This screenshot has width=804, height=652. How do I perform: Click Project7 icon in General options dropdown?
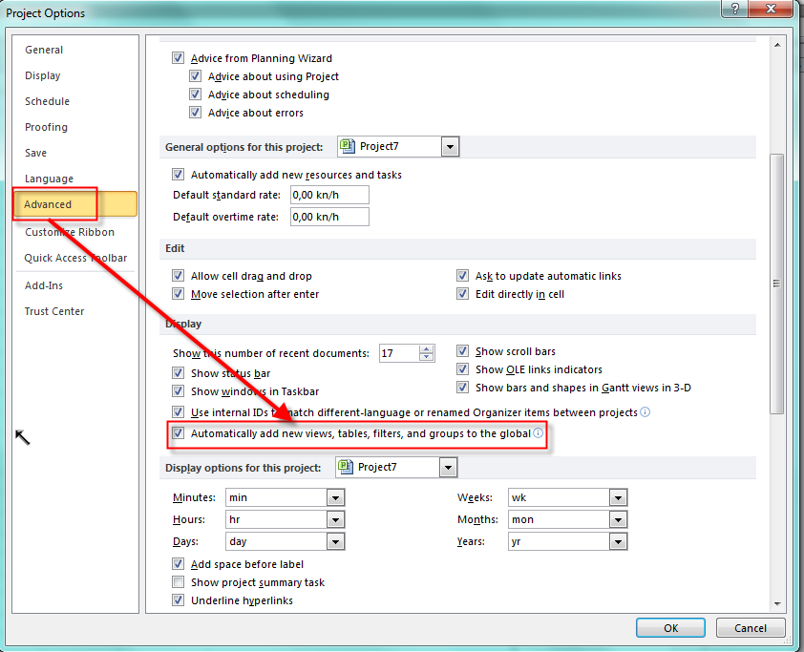coord(349,147)
